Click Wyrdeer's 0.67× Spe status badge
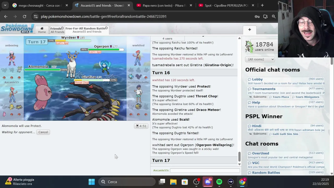 [x=62, y=43]
